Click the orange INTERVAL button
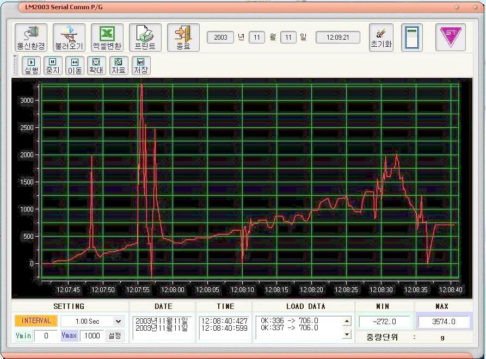 36,321
